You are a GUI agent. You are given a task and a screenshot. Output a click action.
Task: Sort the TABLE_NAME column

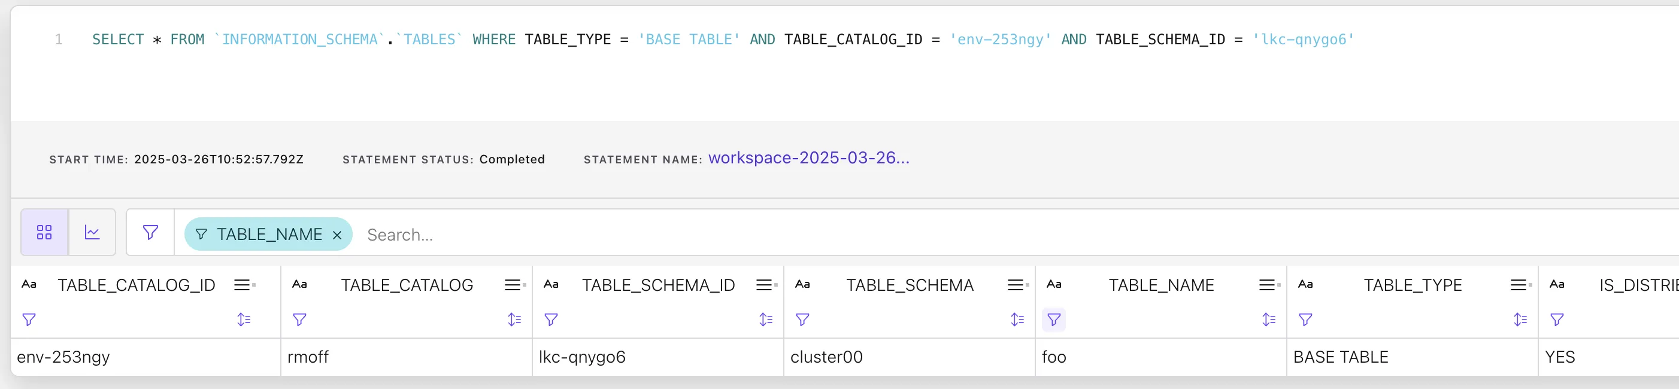click(1268, 320)
